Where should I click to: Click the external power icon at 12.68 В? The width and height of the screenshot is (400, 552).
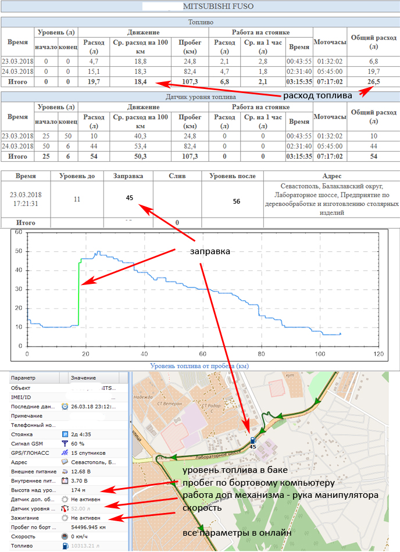pos(65,472)
